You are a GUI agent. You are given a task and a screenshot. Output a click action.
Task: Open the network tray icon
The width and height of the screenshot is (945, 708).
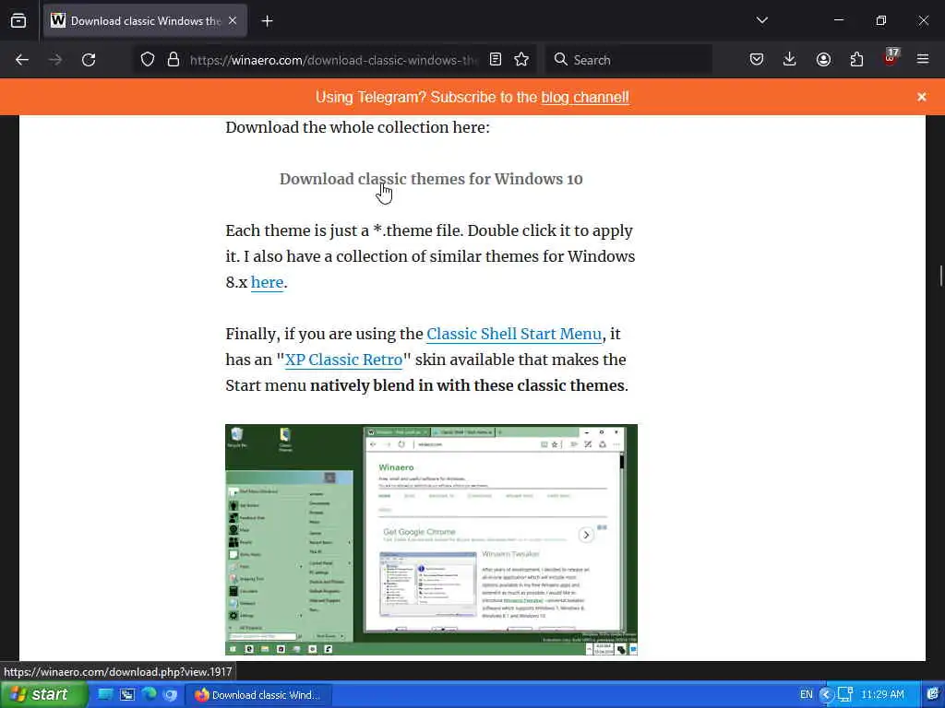845,695
